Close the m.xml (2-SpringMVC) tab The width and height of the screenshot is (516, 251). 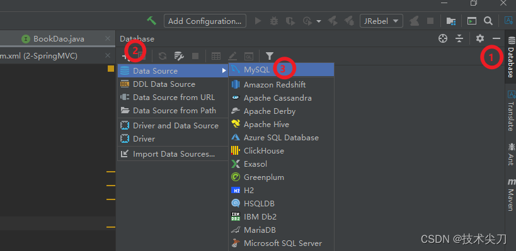click(108, 55)
